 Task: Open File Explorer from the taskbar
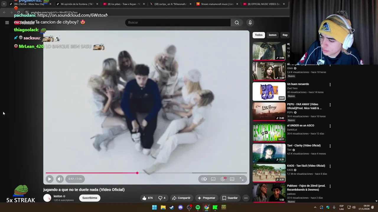[163, 207]
